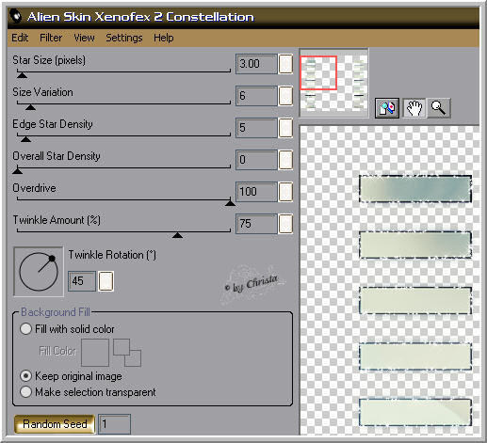487x443 pixels.
Task: Click the Alien Skin title bar logo
Action: tap(16, 16)
